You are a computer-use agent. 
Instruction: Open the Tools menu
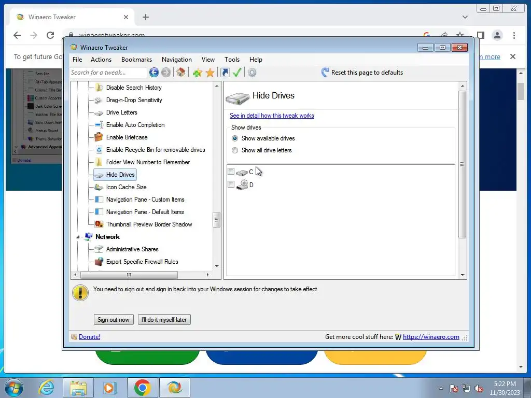click(232, 60)
